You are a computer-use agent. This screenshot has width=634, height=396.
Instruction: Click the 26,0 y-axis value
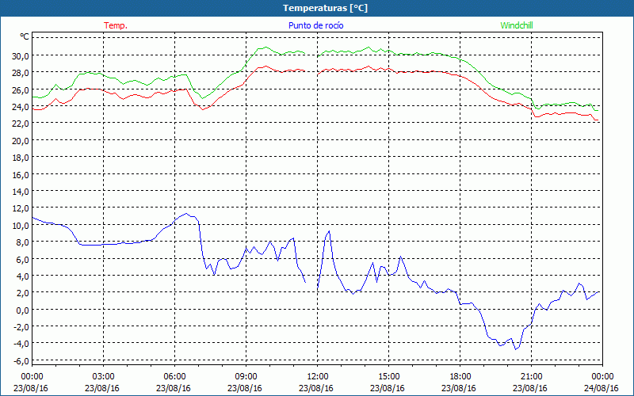tap(21, 90)
